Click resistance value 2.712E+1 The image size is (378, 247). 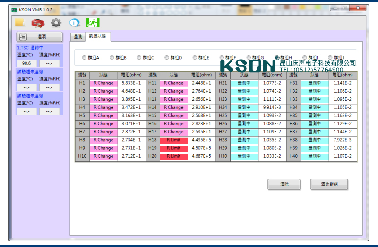pyautogui.click(x=132, y=157)
